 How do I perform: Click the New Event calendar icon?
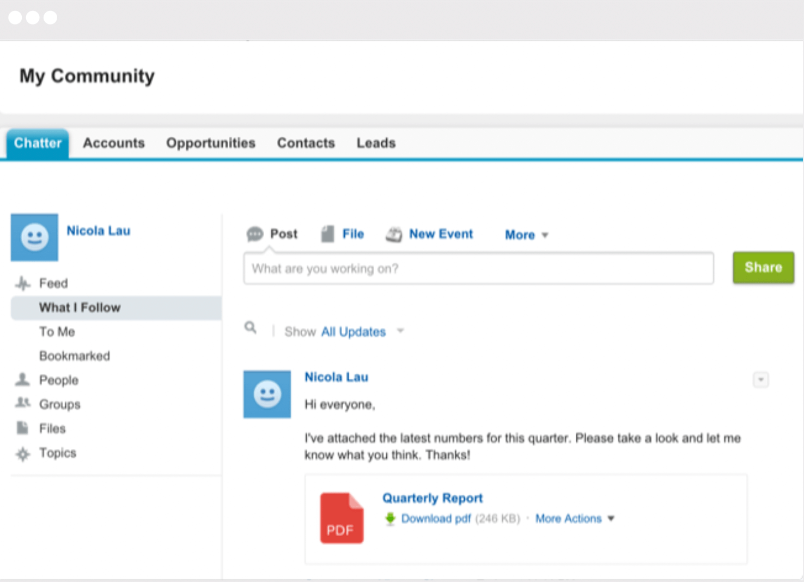(394, 233)
